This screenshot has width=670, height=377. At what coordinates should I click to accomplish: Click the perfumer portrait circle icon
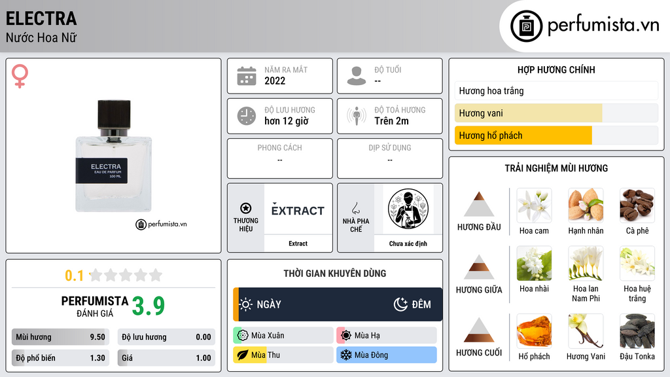click(408, 209)
